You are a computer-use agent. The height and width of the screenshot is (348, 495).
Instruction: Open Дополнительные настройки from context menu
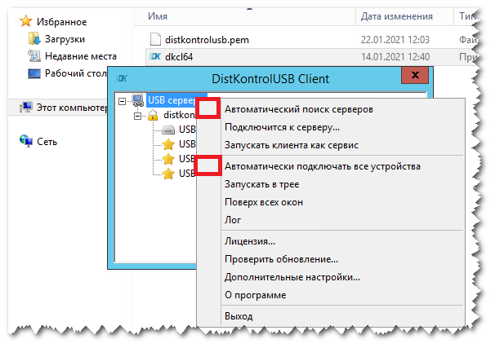pyautogui.click(x=292, y=277)
